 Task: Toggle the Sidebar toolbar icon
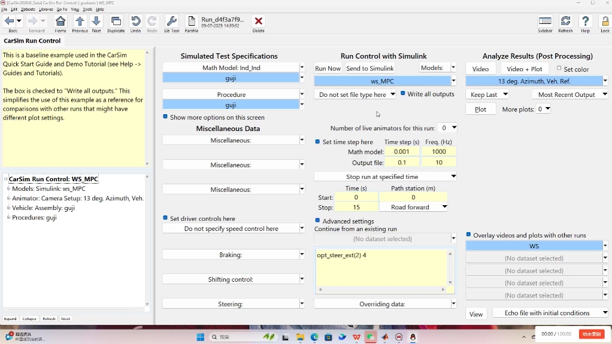pos(546,21)
